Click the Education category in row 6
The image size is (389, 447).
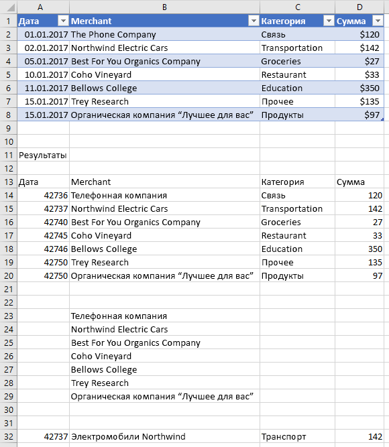297,88
